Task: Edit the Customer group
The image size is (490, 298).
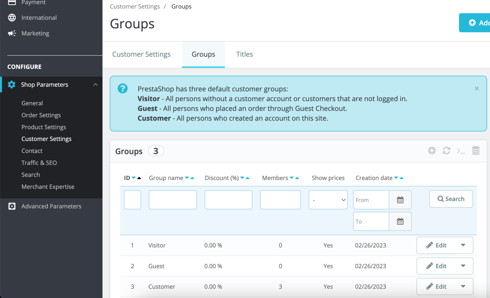Action: pyautogui.click(x=436, y=287)
